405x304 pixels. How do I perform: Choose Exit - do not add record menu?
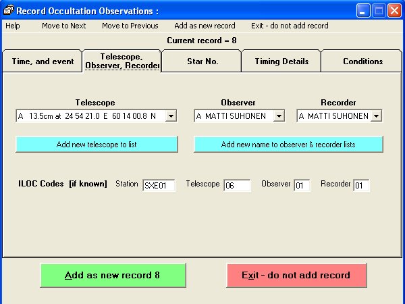point(290,26)
